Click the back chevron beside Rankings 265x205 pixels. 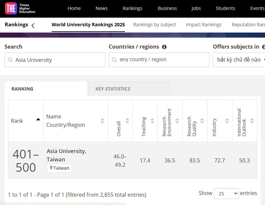(33, 25)
